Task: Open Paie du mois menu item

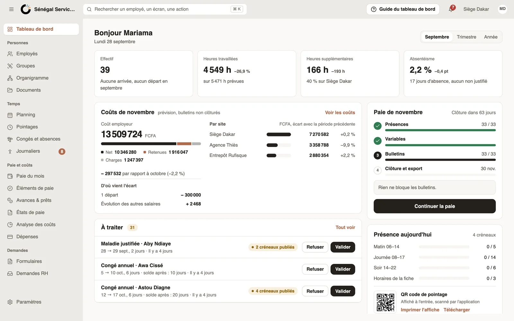Action: (41, 176)
